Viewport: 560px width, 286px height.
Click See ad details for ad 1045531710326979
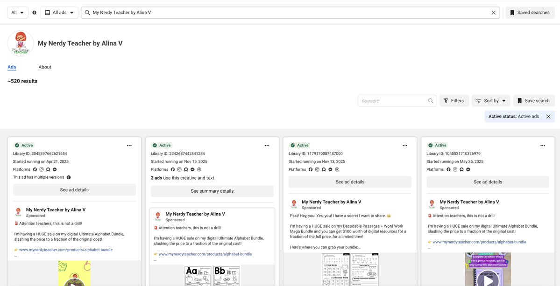click(x=488, y=182)
